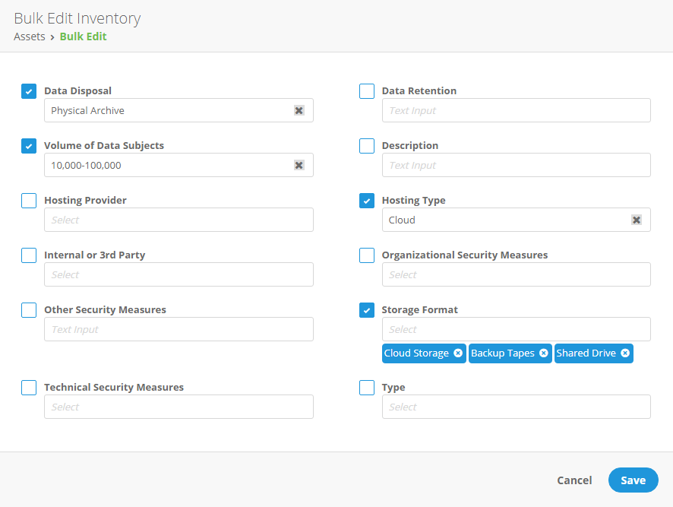Uncheck the Data Disposal checkbox
Image resolution: width=673 pixels, height=507 pixels.
click(28, 90)
